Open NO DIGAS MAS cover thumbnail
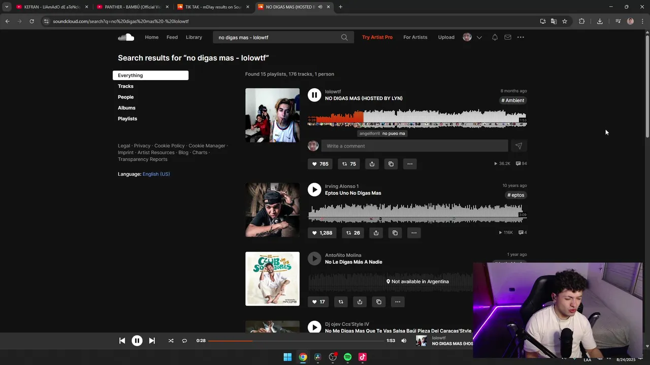The height and width of the screenshot is (365, 650). tap(272, 115)
